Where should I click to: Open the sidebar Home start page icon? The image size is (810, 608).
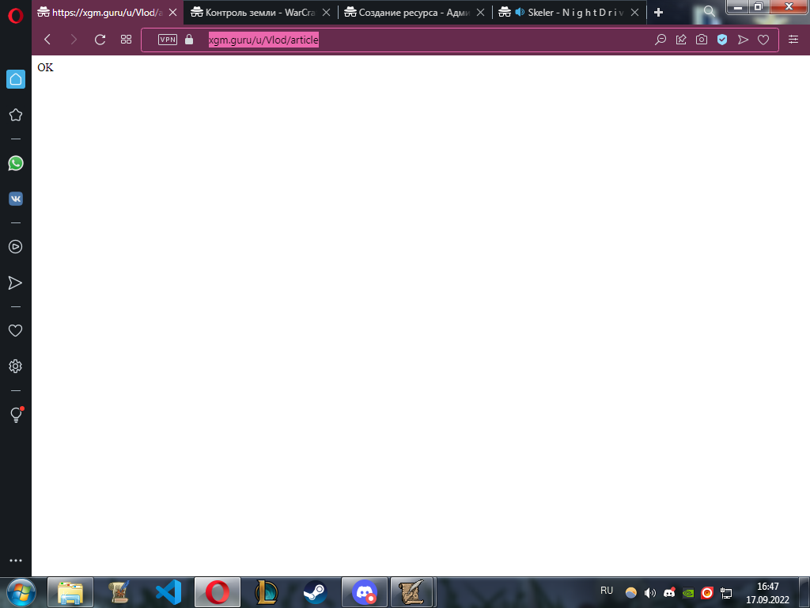[16, 79]
